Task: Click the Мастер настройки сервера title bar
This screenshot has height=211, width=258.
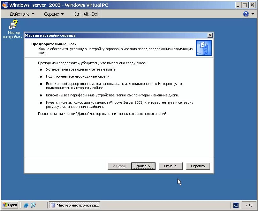Action: [116, 35]
